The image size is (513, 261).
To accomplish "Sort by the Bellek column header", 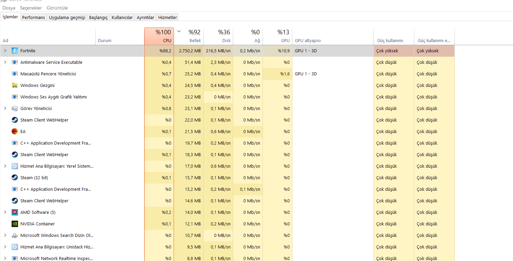I will click(x=189, y=36).
